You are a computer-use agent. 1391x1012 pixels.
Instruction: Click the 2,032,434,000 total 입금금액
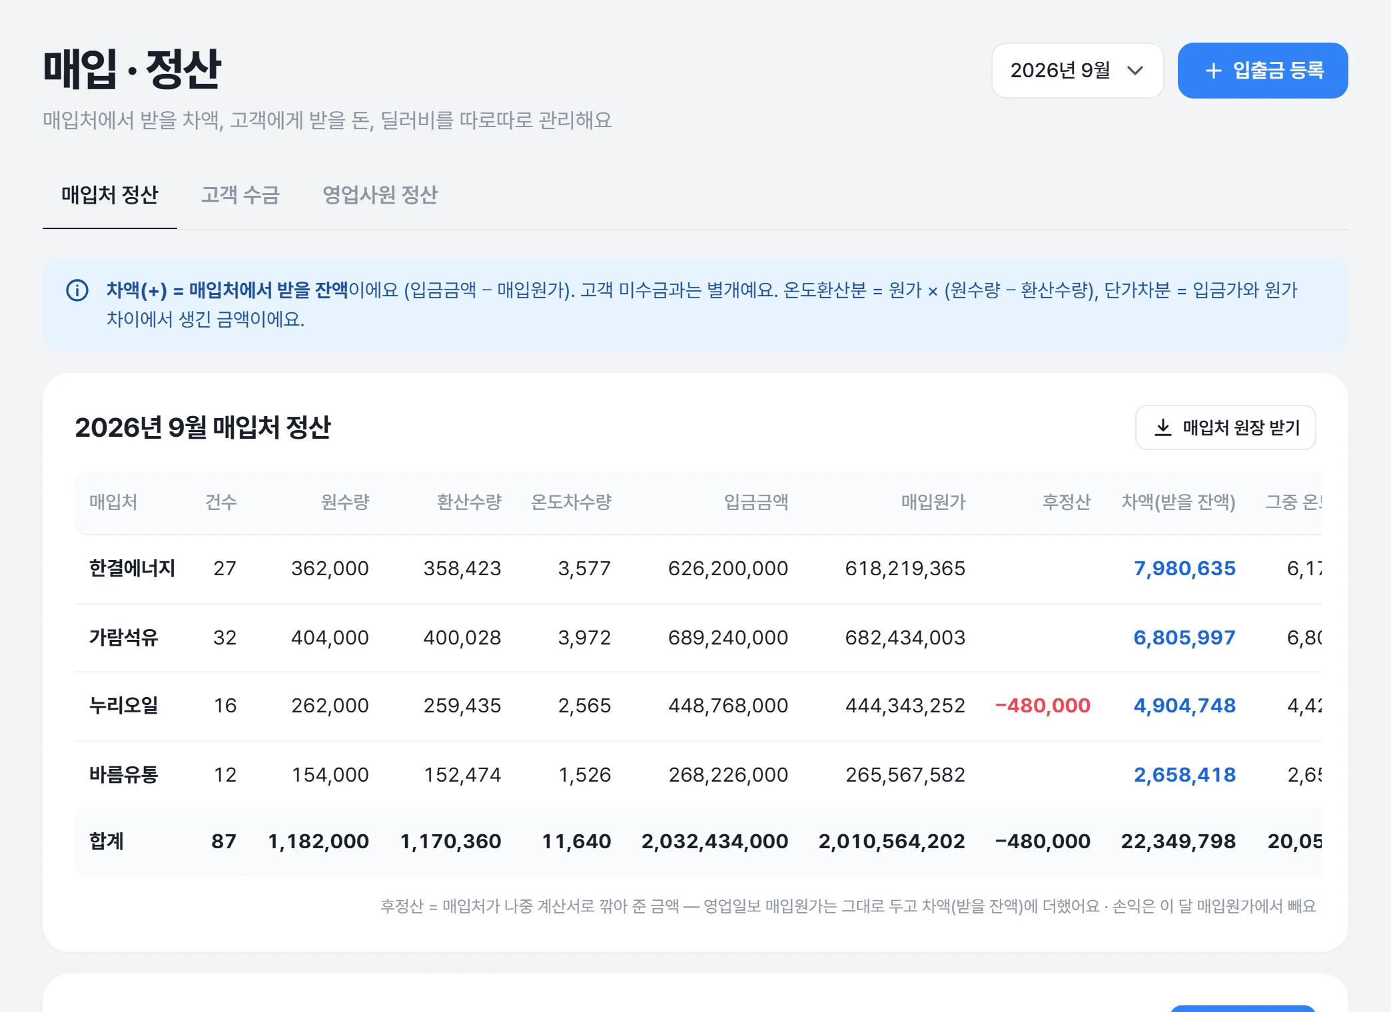click(715, 842)
